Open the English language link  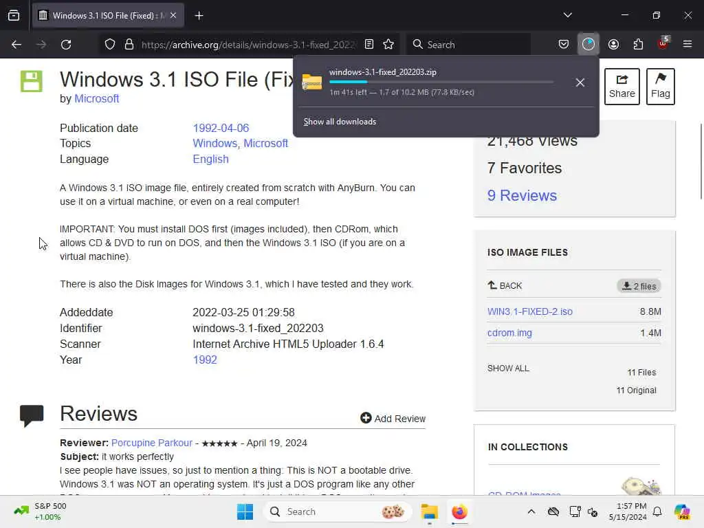point(210,159)
